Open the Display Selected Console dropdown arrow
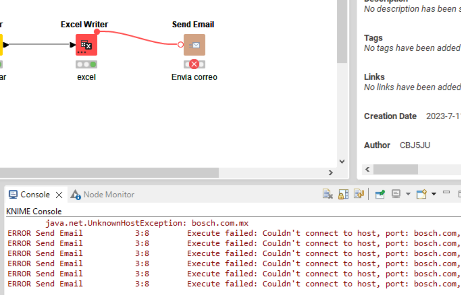 [x=408, y=194]
